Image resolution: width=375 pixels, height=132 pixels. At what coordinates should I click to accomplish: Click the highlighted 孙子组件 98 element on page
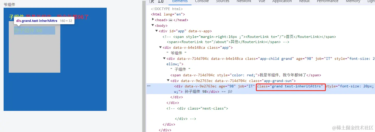[35, 30]
